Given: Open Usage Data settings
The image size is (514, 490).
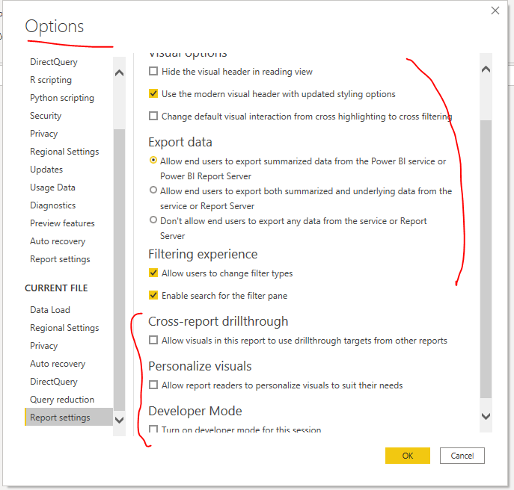Looking at the screenshot, I should 52,187.
